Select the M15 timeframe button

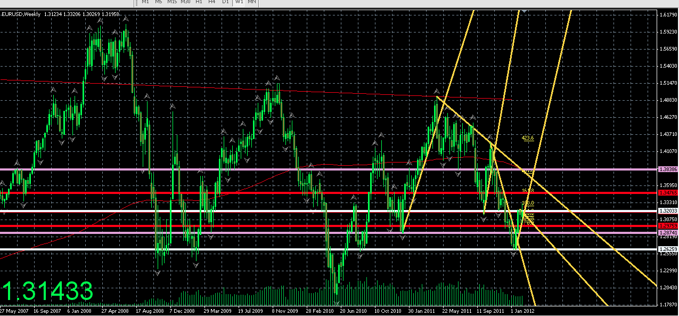(172, 2)
